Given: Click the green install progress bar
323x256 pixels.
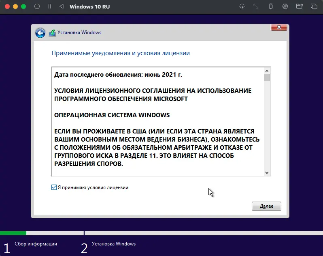Looking at the screenshot, I should 13,233.
